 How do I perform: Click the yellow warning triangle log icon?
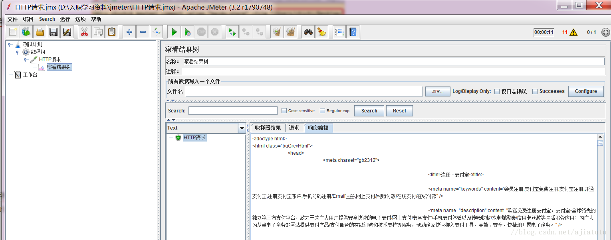pyautogui.click(x=573, y=32)
